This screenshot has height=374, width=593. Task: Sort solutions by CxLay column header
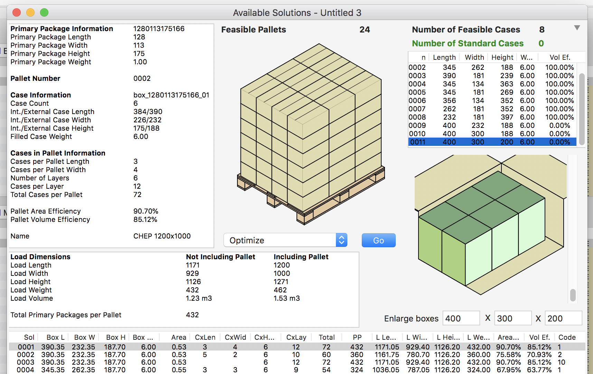pyautogui.click(x=296, y=337)
